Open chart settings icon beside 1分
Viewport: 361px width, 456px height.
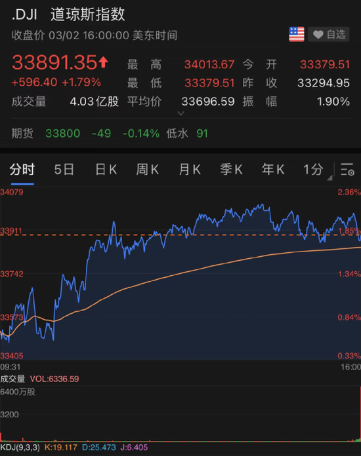347,169
